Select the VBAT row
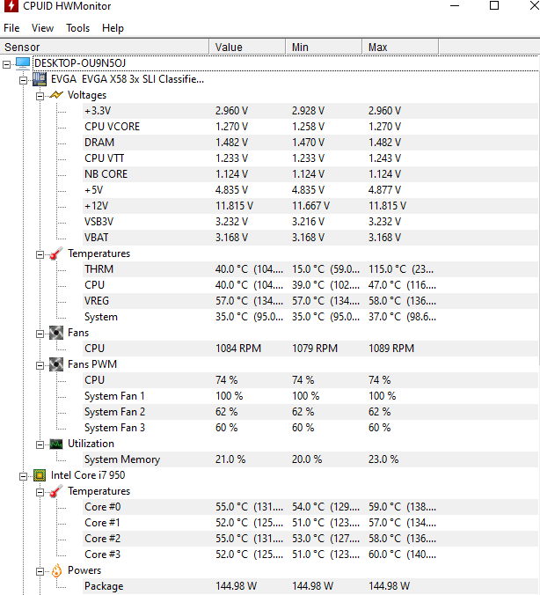This screenshot has width=540, height=595. point(310,238)
